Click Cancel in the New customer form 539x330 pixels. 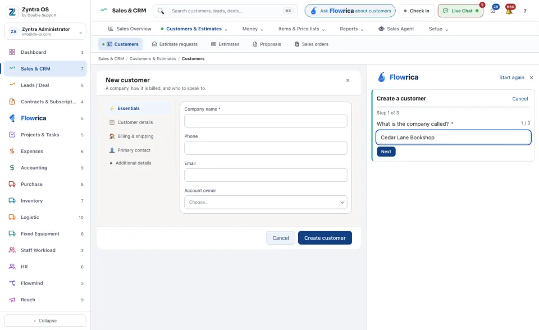(281, 238)
